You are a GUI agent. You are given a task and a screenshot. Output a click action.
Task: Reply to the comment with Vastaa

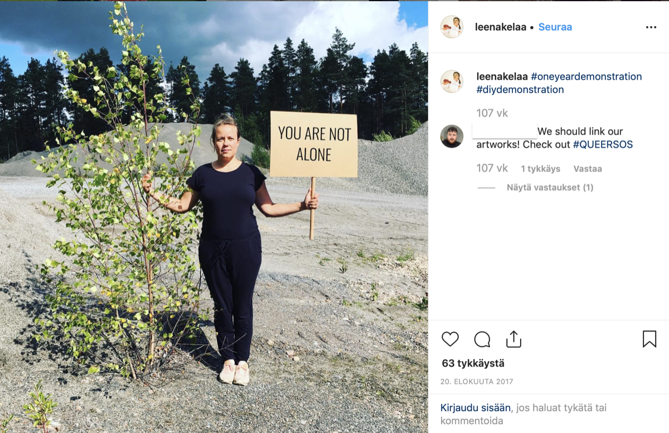click(x=588, y=169)
